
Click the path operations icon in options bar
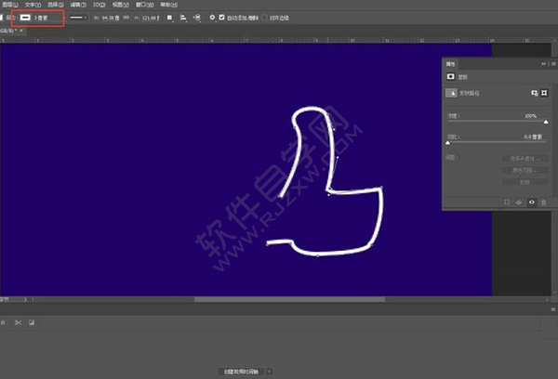point(169,17)
